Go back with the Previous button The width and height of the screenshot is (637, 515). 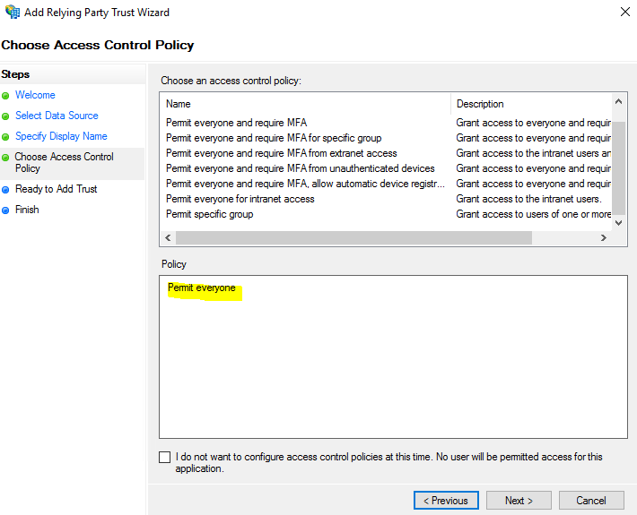pyautogui.click(x=446, y=501)
